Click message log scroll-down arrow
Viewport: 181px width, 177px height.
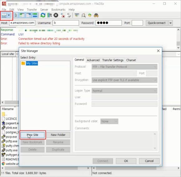click(178, 48)
